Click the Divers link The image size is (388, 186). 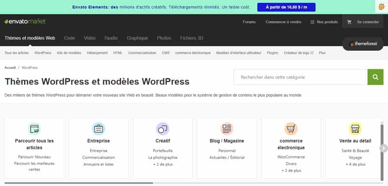(291, 164)
